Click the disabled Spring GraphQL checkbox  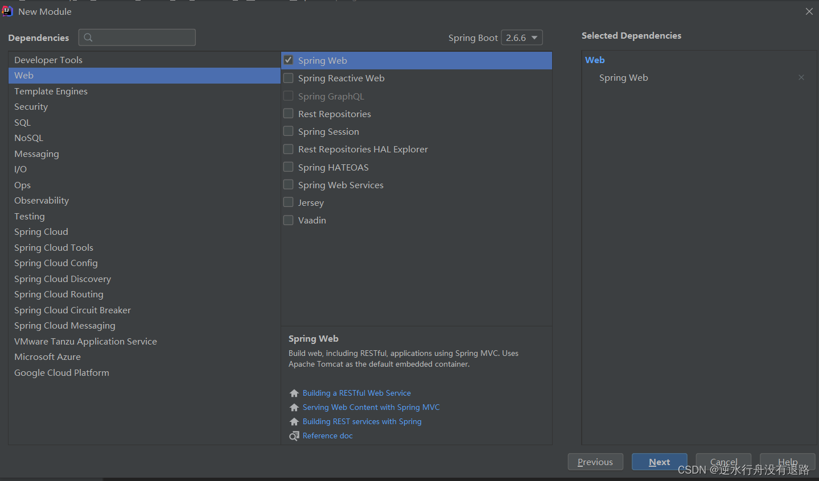coord(289,96)
